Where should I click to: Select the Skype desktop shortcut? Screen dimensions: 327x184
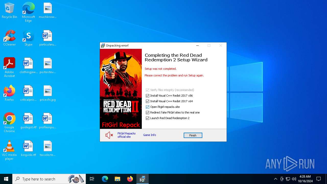(x=28, y=38)
